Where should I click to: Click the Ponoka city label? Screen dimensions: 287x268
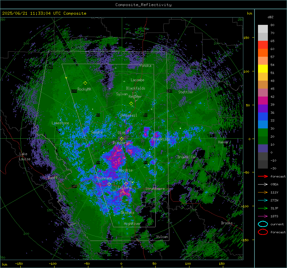click(145, 66)
